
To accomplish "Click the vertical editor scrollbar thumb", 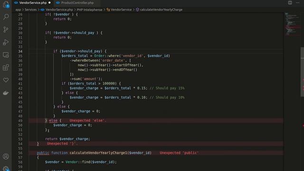I will click(x=302, y=72).
